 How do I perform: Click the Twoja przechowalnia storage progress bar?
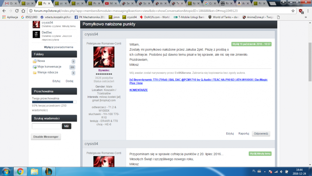[x=54, y=102]
